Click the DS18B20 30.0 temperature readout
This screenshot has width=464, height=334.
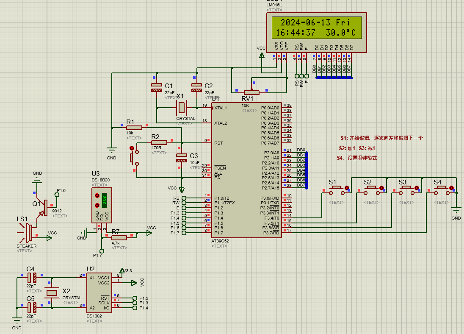click(x=104, y=200)
